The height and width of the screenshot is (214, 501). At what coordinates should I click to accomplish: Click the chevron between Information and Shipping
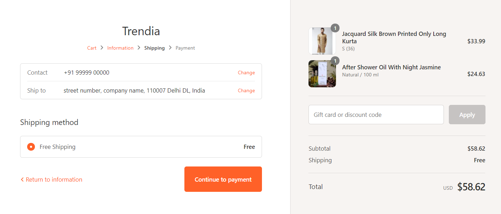click(139, 48)
